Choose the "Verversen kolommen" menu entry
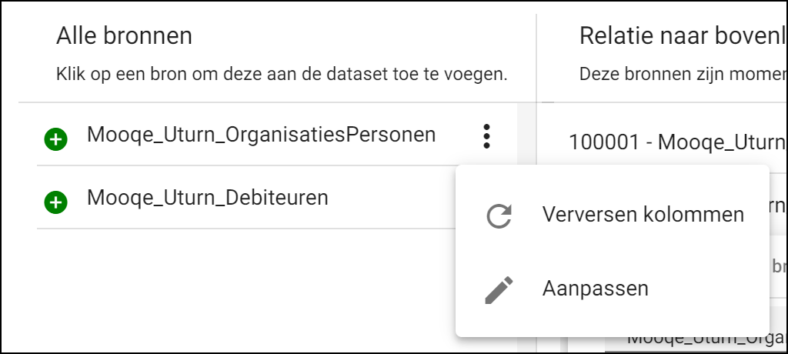 (x=643, y=215)
